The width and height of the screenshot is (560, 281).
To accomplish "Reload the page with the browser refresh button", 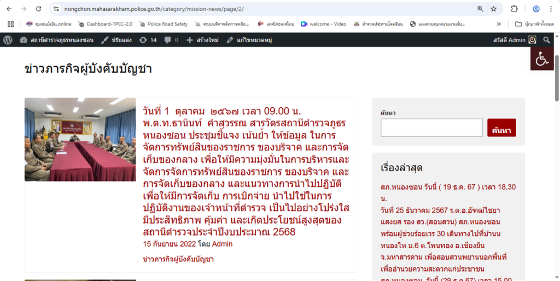I will [38, 9].
